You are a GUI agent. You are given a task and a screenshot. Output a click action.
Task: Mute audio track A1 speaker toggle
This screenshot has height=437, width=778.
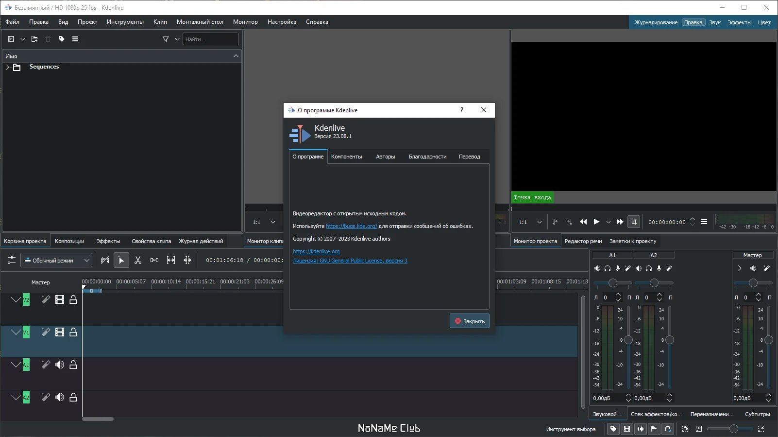coord(60,365)
